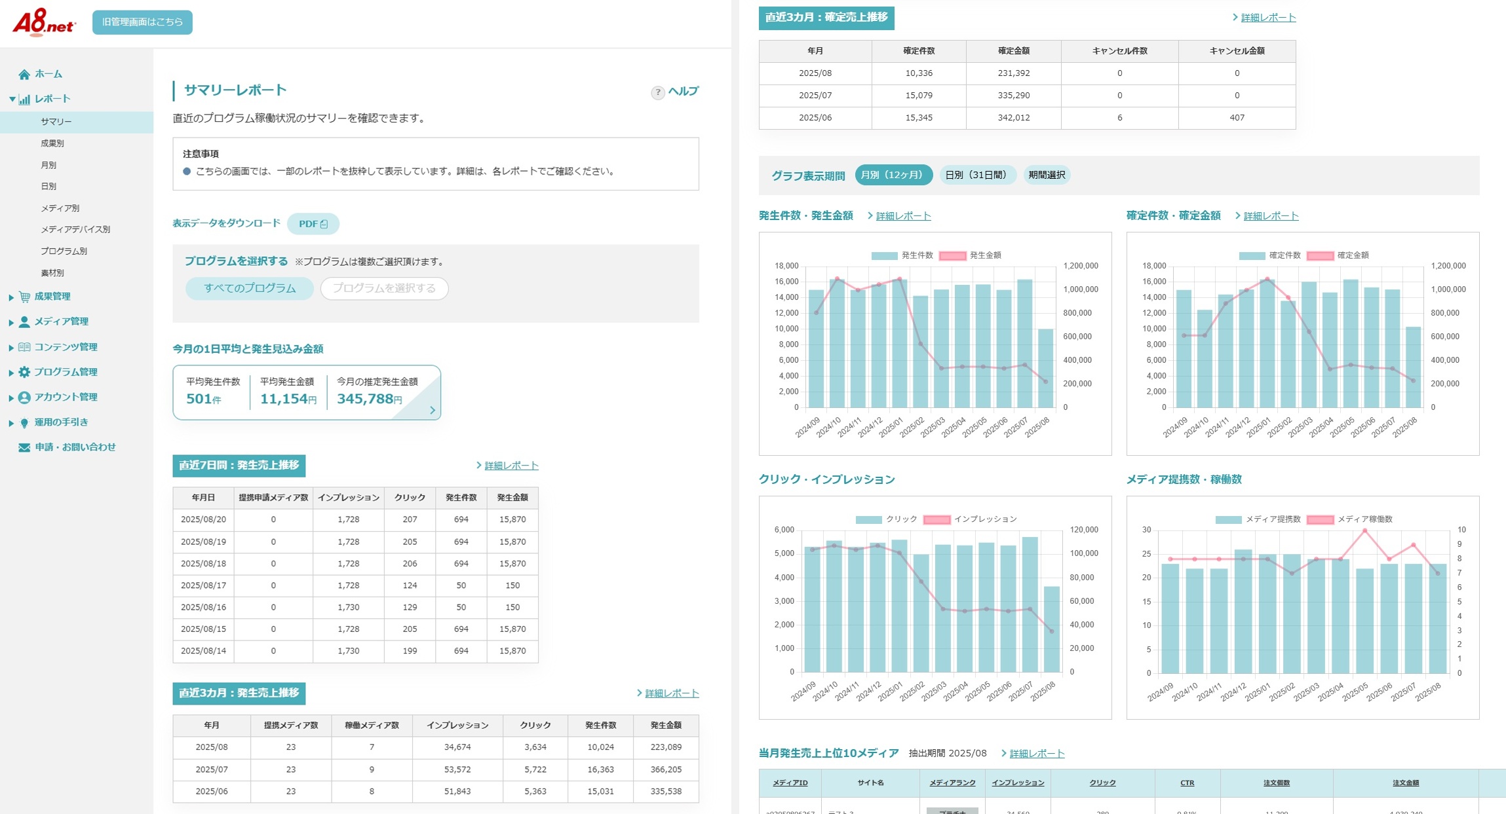The height and width of the screenshot is (814, 1506).
Task: Download data with the PDF button
Action: [313, 224]
